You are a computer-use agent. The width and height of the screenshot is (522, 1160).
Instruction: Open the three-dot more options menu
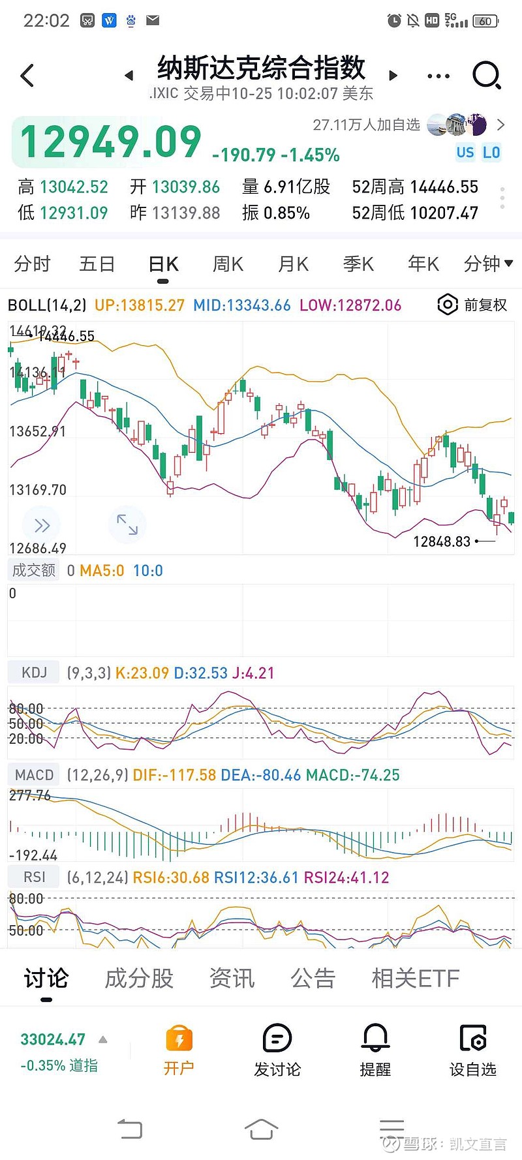(x=438, y=76)
